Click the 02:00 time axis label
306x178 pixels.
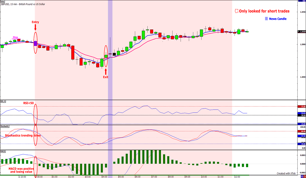pyautogui.click(x=71, y=177)
